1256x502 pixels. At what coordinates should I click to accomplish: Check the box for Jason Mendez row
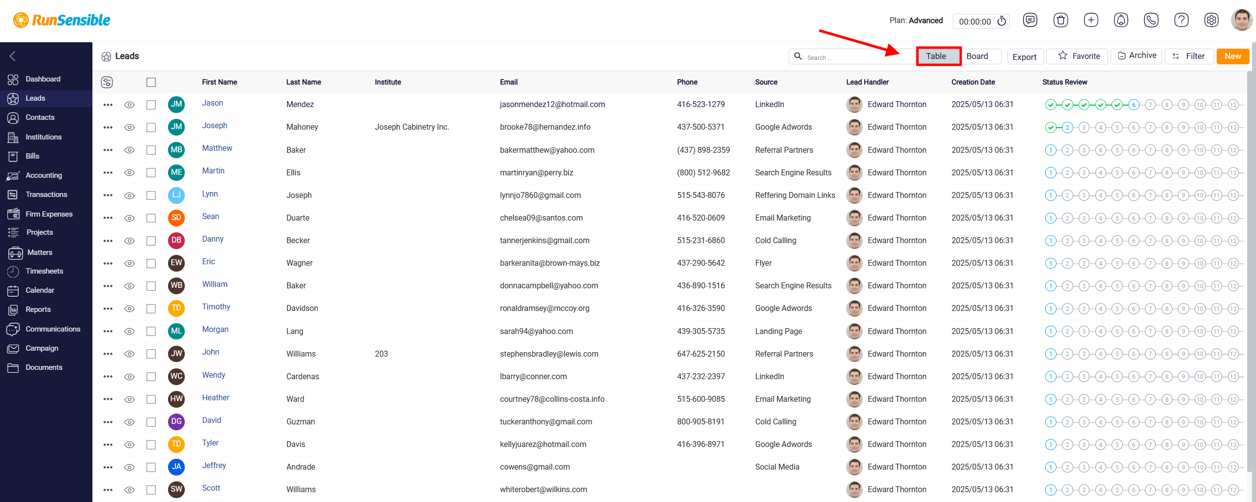151,105
